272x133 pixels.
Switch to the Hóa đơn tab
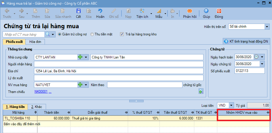(35, 42)
